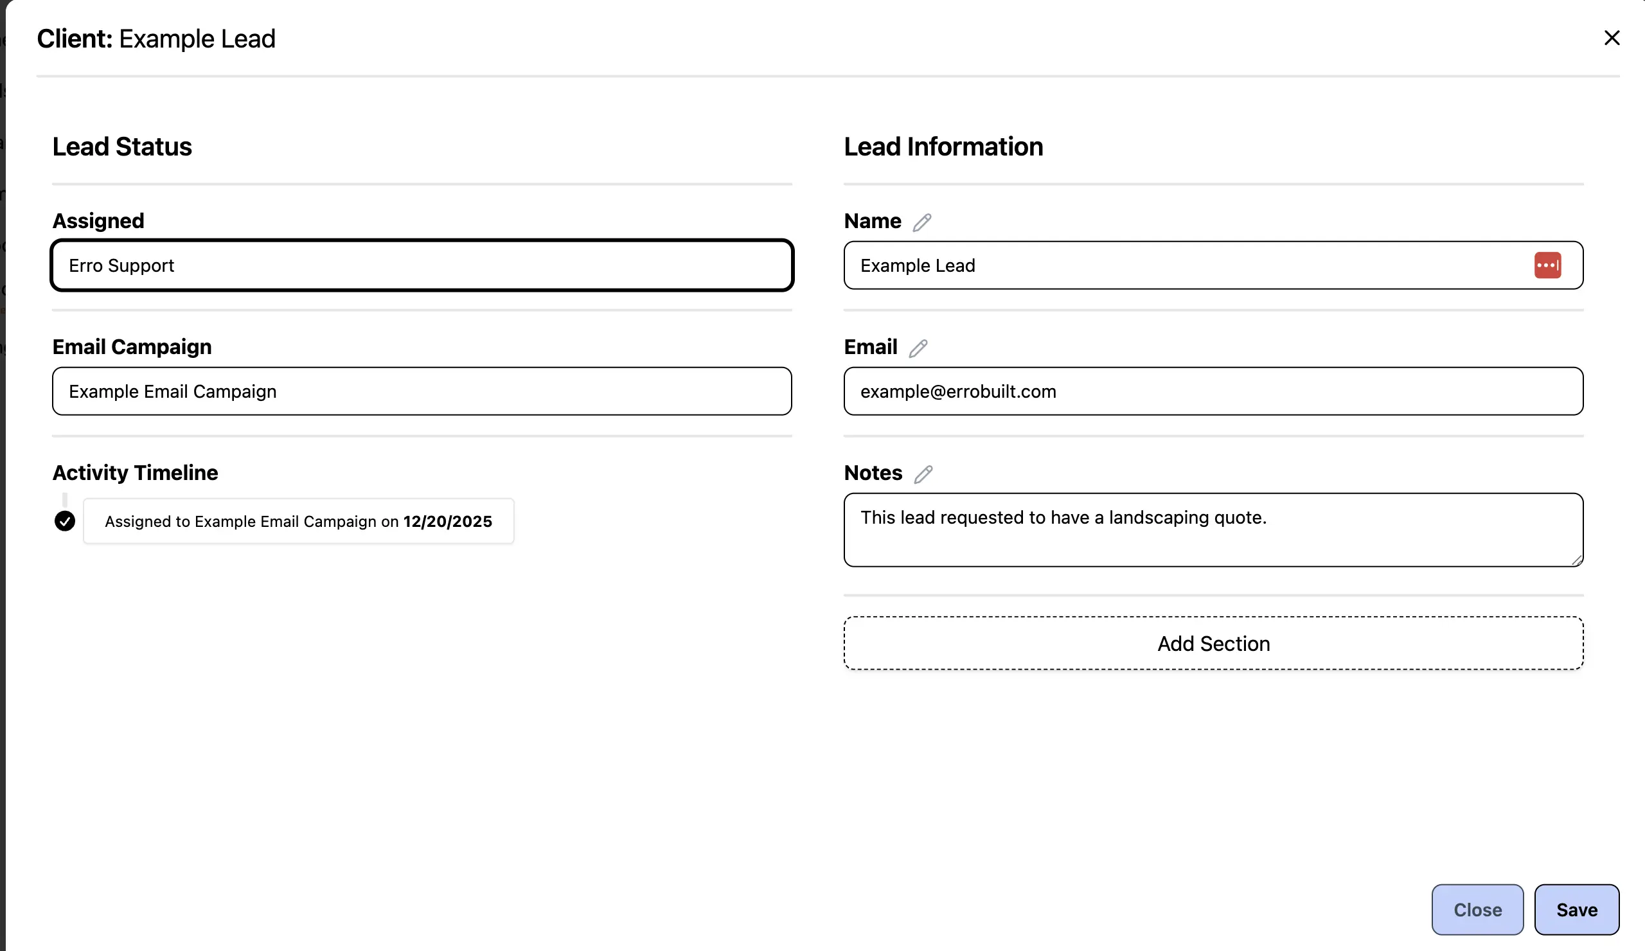Focus the Name input containing Example Lead

pos(1175,265)
